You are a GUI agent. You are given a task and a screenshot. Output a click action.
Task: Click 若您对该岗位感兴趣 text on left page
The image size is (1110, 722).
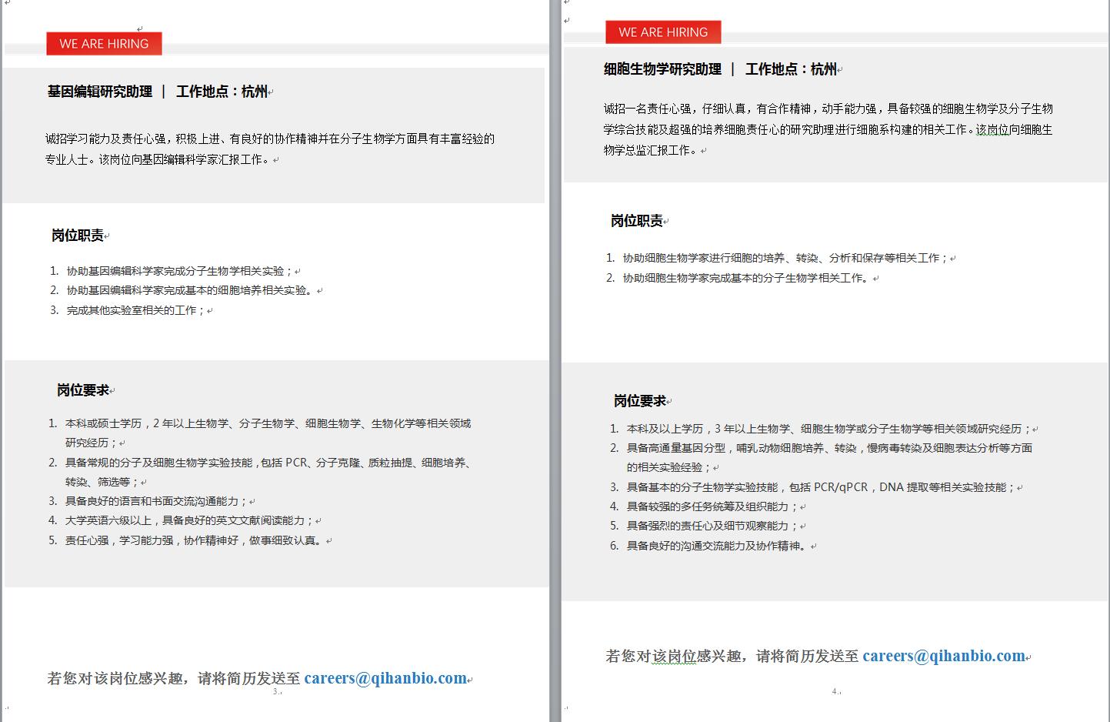tap(174, 678)
